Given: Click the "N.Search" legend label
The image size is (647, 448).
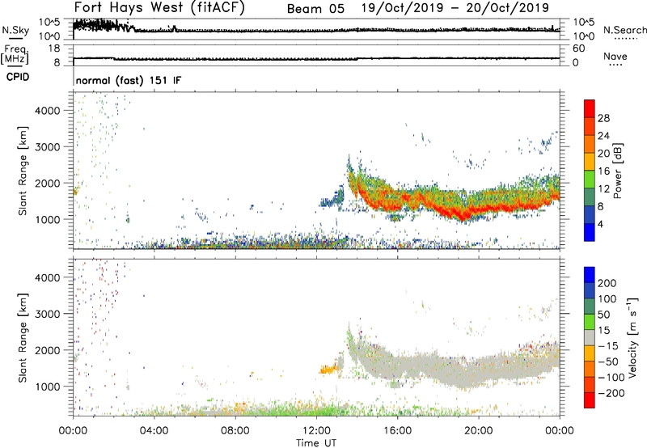Looking at the screenshot, I should click(x=624, y=30).
